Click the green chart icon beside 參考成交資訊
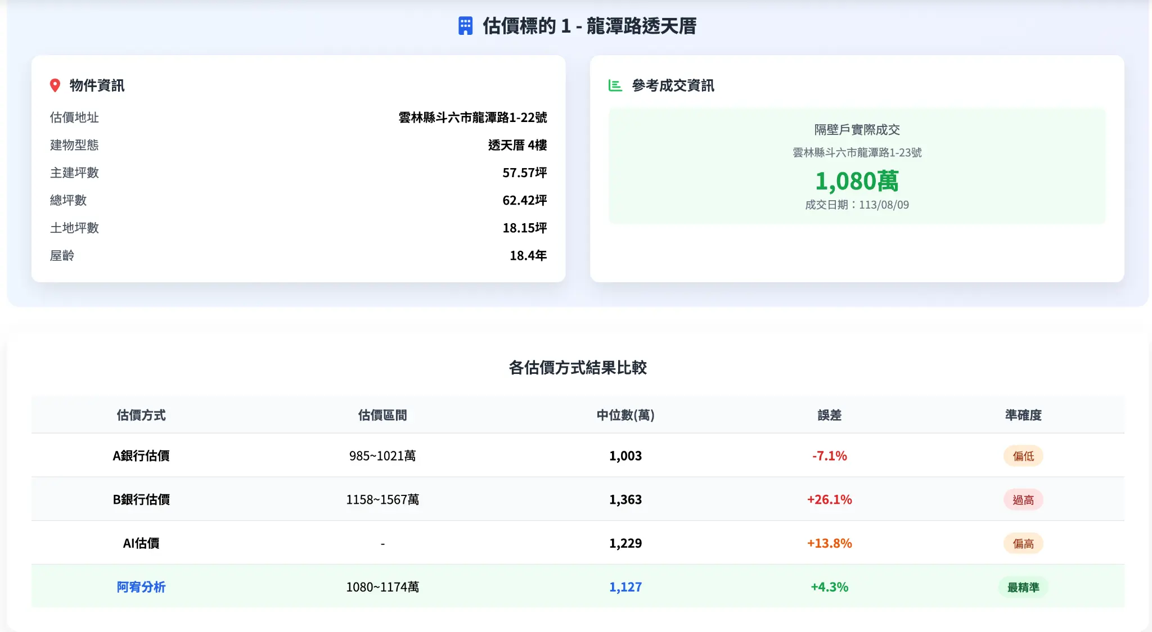Screen dimensions: 1152x632 615,85
